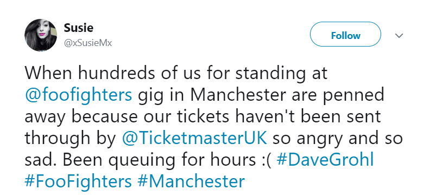Click the words 'through by' in the tweet
The width and height of the screenshot is (430, 196).
(71, 139)
